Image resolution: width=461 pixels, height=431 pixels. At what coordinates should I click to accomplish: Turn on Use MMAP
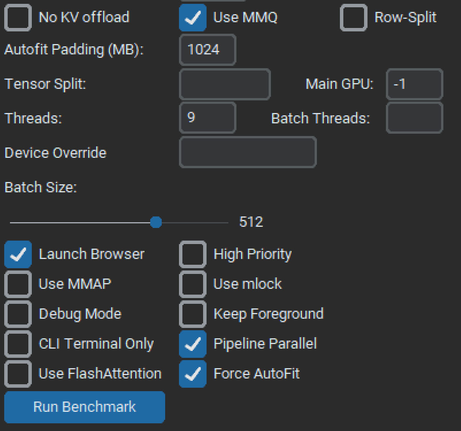18,284
